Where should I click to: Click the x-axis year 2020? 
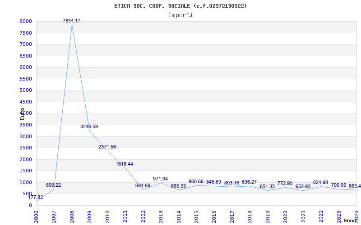click(x=286, y=217)
